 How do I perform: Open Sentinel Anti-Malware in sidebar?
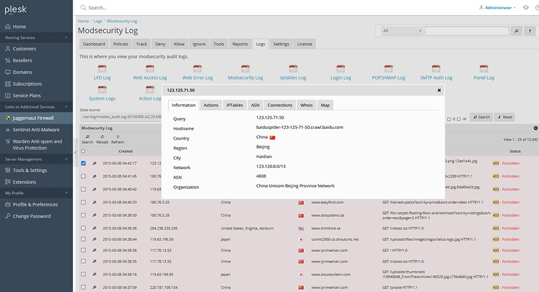pos(36,130)
